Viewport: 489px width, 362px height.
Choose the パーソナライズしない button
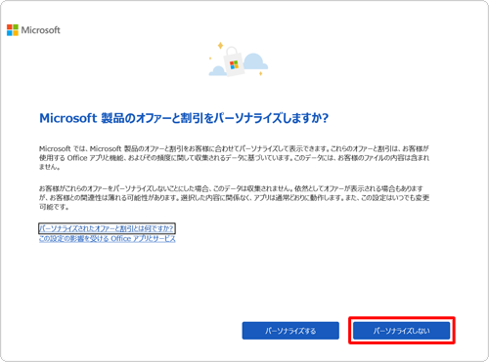[x=401, y=331]
